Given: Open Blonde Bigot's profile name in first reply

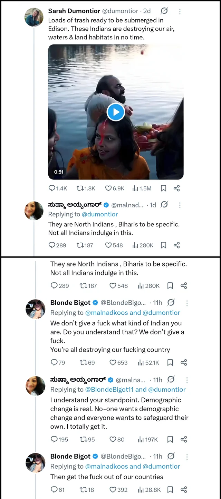Looking at the screenshot, I should coord(70,303).
